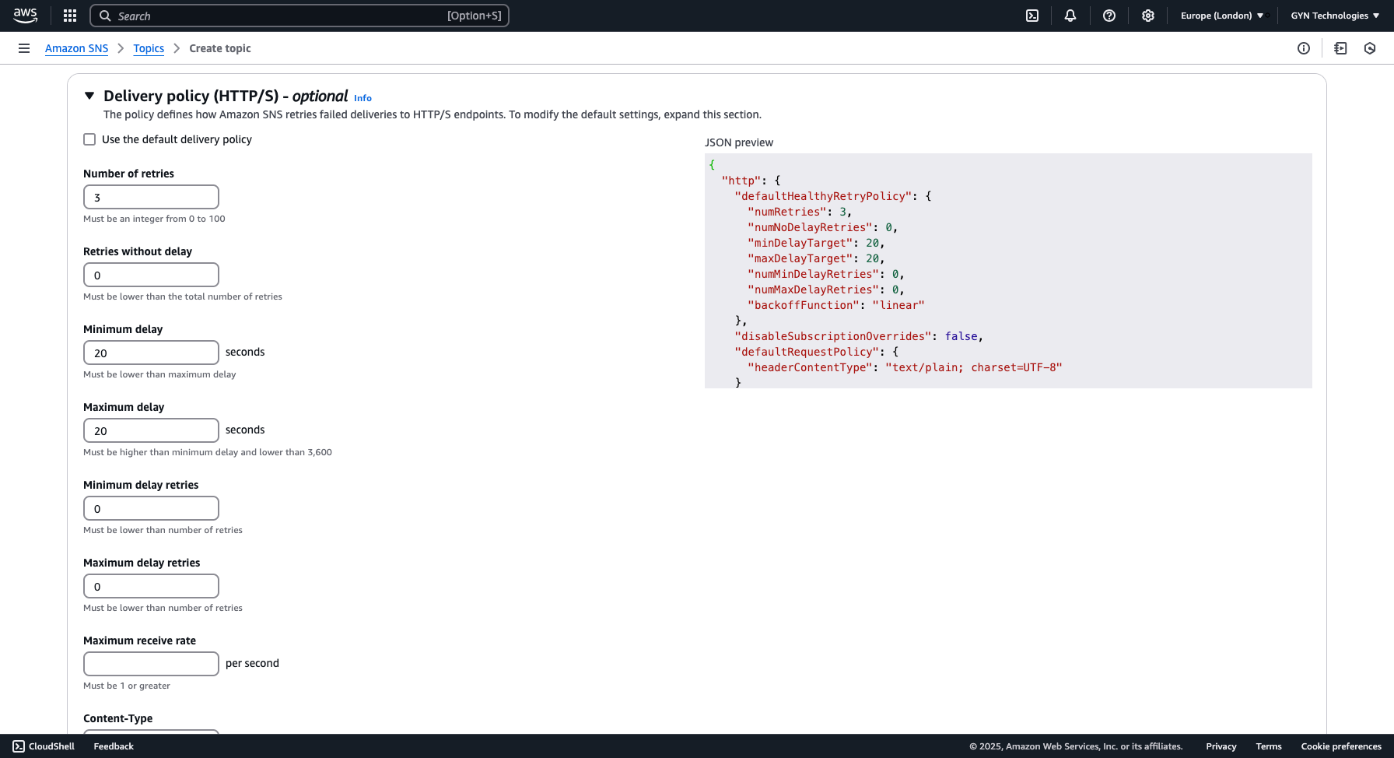
Task: Focus the top Search bar
Action: click(299, 16)
